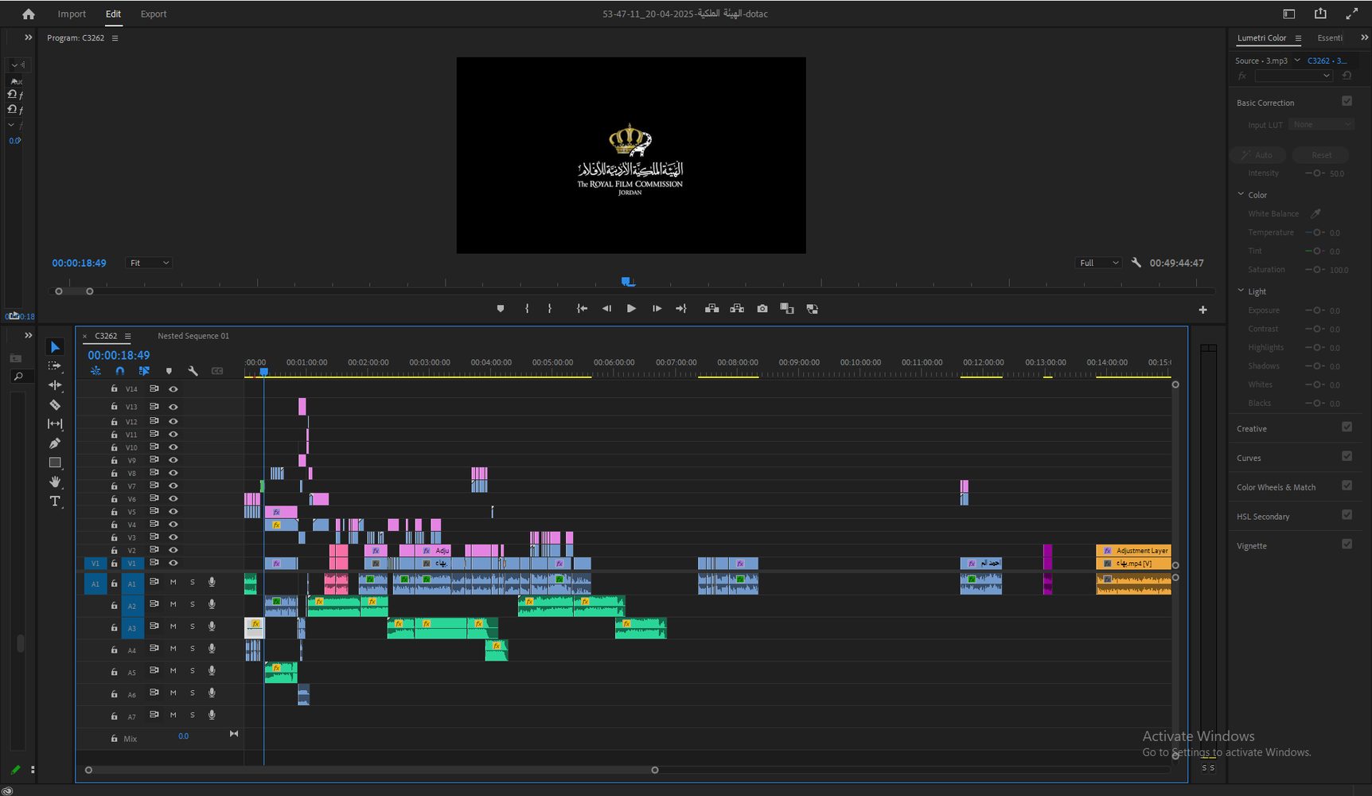
Task: Open the Button Editor plus icon
Action: tap(1202, 310)
